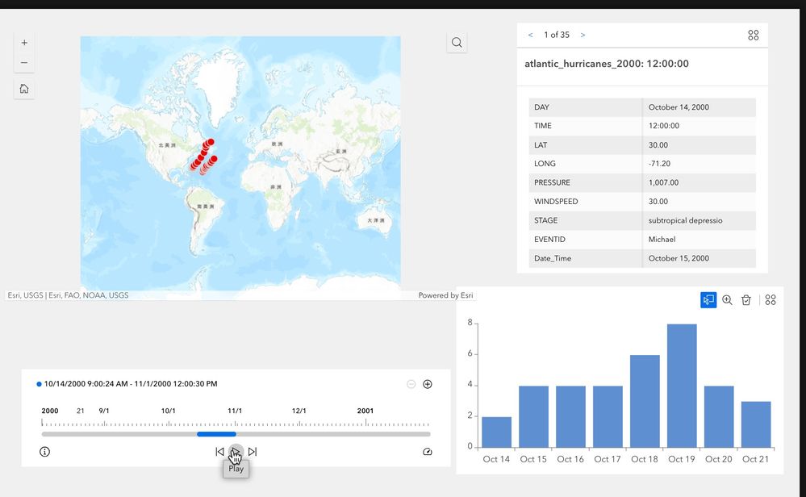Step timeline to next interval
Image resolution: width=806 pixels, height=497 pixels.
253,452
